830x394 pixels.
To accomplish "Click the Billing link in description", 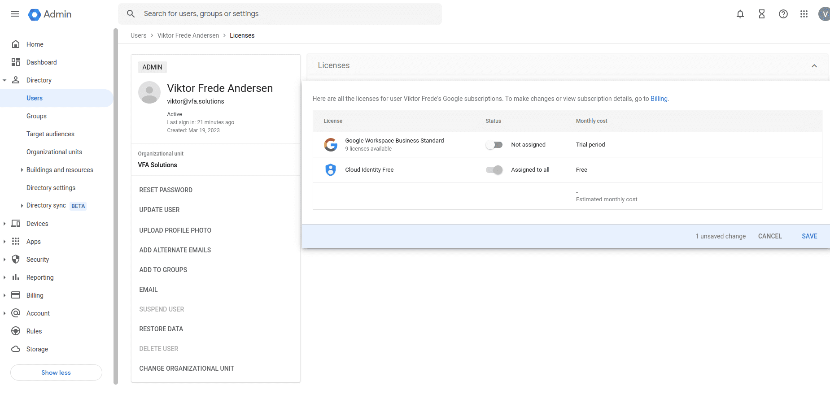I will [x=659, y=99].
